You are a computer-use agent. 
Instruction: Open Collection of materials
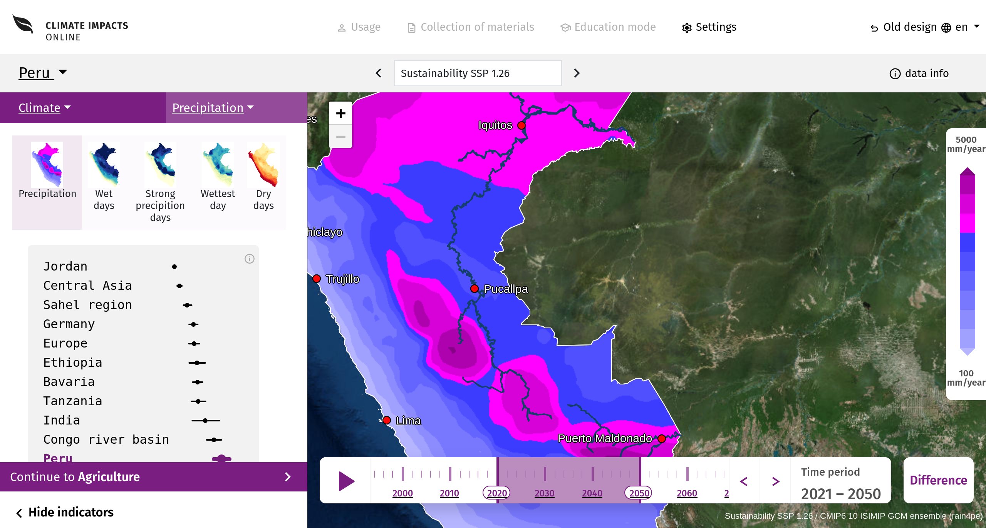coord(471,27)
